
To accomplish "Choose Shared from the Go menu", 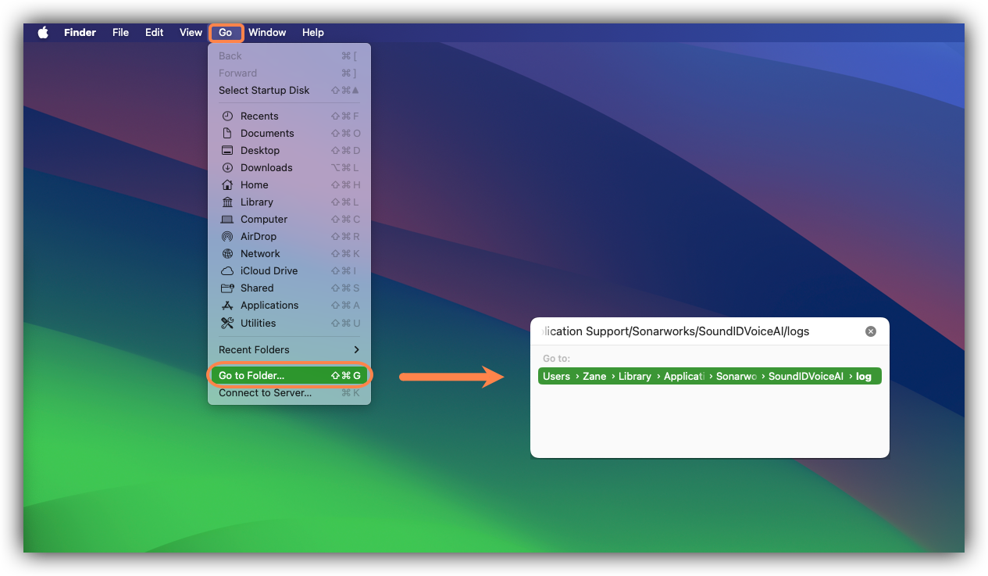I will pos(289,288).
